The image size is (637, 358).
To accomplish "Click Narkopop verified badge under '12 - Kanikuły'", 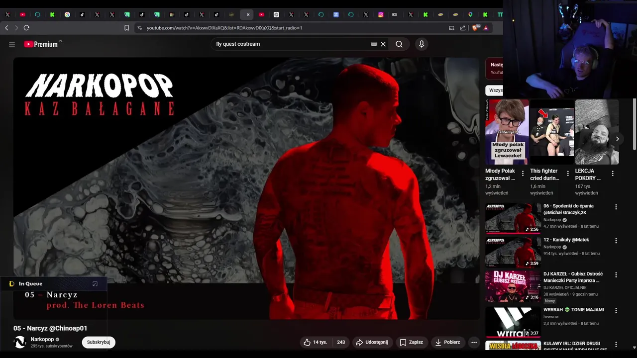I will (x=564, y=247).
